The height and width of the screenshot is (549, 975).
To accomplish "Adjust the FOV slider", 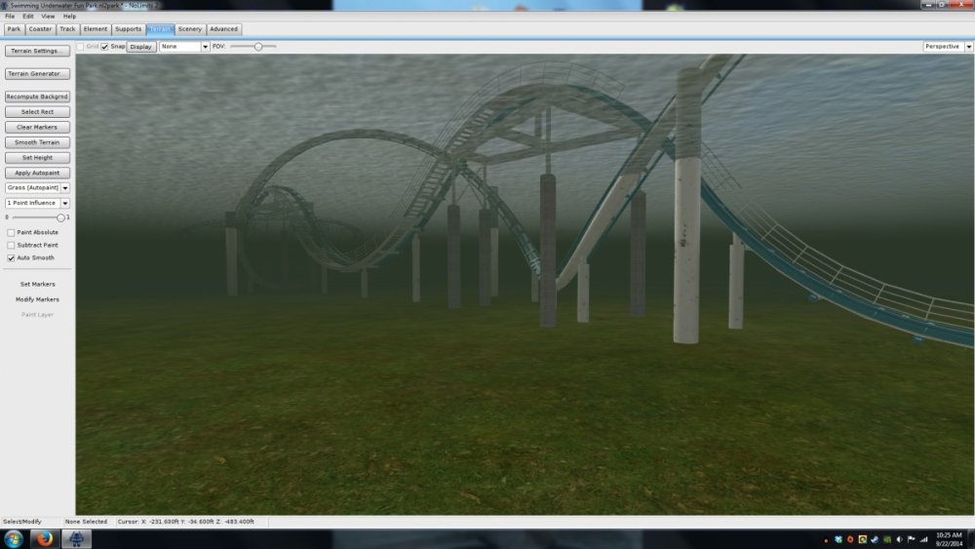I will point(258,46).
